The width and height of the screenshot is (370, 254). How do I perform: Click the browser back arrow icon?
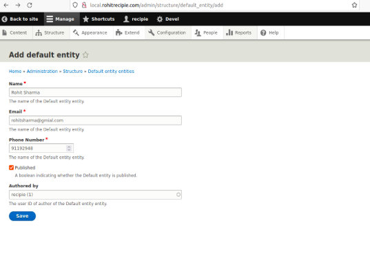[6, 5]
